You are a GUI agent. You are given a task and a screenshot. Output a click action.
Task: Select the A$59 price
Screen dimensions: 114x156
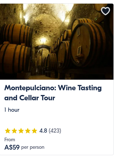tap(12, 147)
